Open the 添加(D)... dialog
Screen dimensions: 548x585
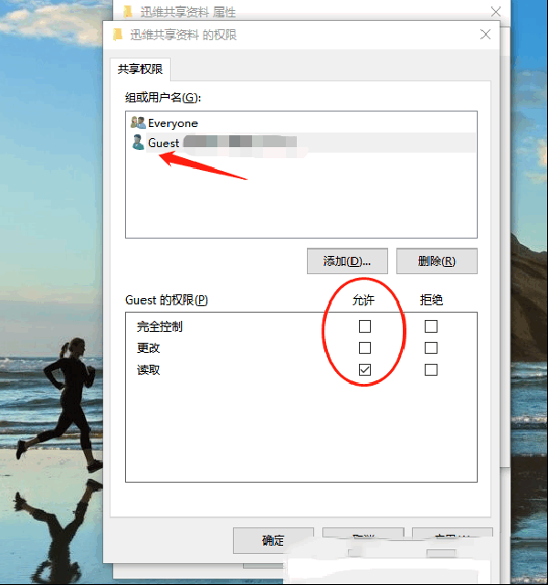[x=347, y=261]
